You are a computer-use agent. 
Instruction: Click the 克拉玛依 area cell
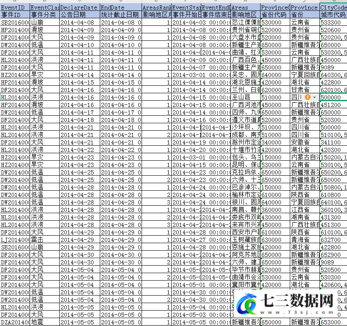246,172
